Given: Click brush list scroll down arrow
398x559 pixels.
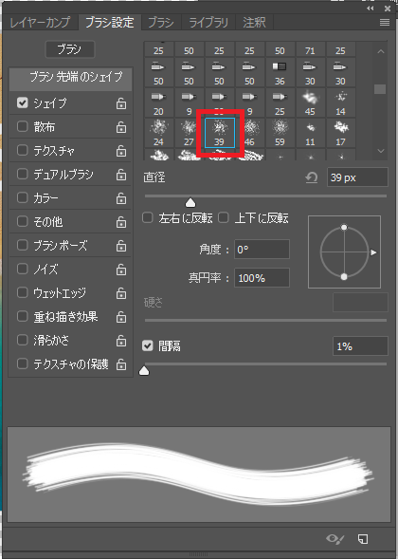Looking at the screenshot, I should point(381,151).
